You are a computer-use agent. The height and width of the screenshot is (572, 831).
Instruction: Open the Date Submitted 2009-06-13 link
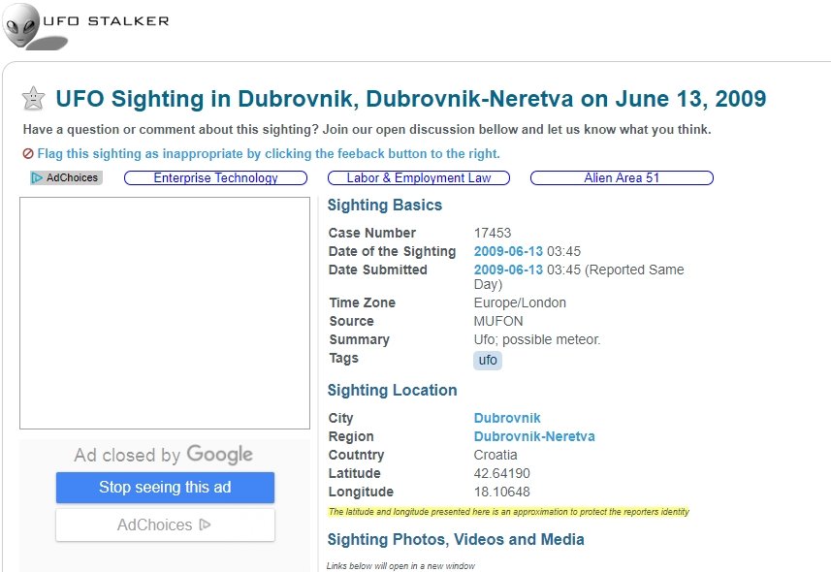click(508, 270)
